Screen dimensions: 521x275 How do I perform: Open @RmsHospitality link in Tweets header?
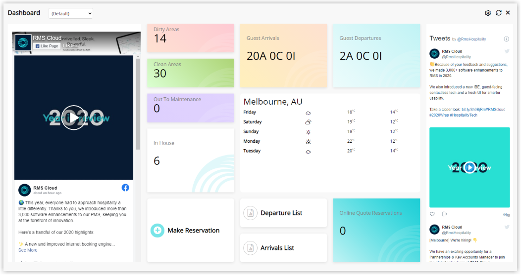coord(471,39)
